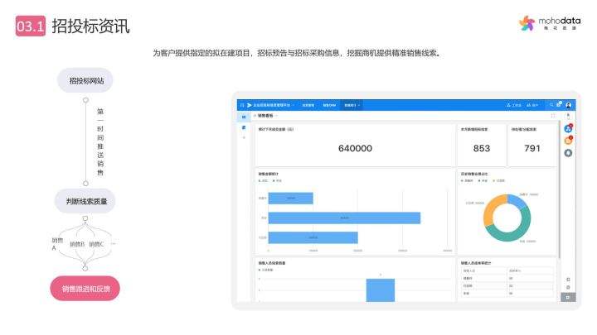Click the 招投标资讯 slide title
Image resolution: width=597 pixels, height=335 pixels.
(x=90, y=26)
